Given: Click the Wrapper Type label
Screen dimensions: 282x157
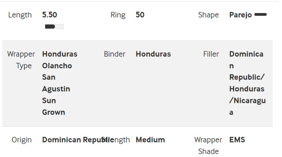Looking at the screenshot, I should pos(21,60).
